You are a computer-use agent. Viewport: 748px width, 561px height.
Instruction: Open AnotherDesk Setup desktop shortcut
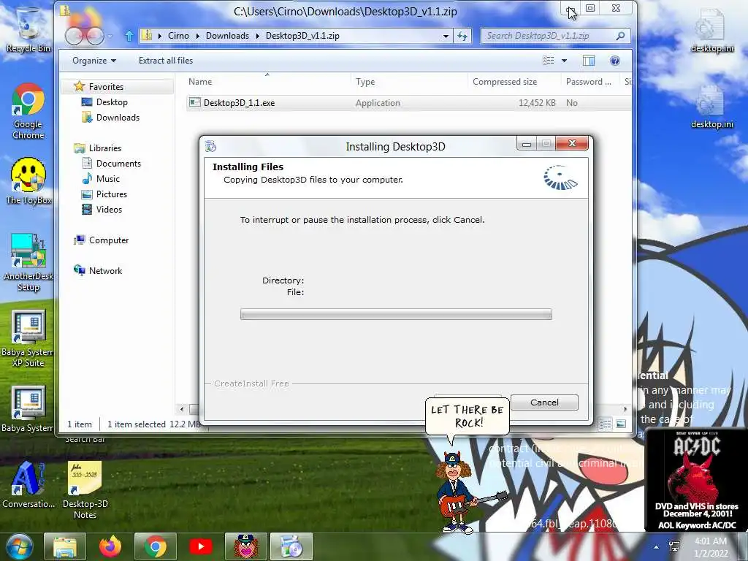[28, 262]
